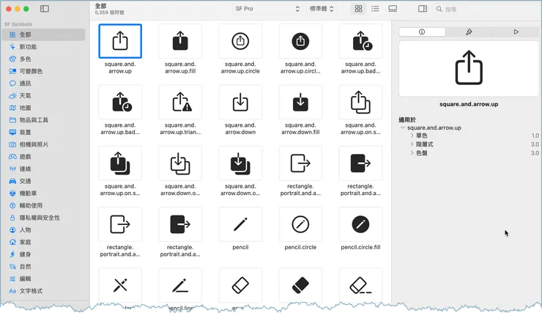
Task: Switch to grid view
Action: (358, 9)
